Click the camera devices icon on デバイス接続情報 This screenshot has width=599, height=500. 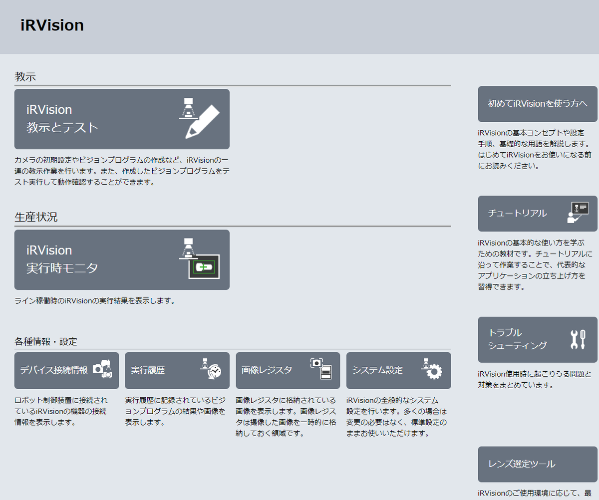[102, 370]
